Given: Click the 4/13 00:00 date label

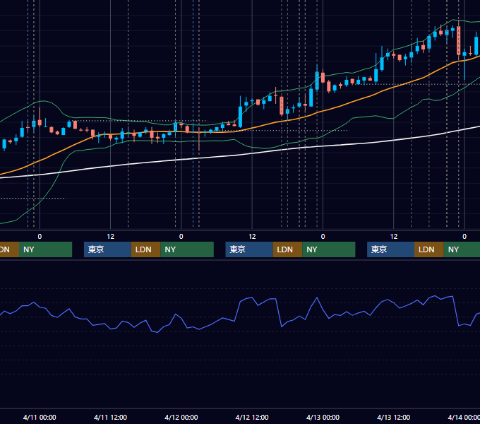Looking at the screenshot, I should pyautogui.click(x=323, y=417).
